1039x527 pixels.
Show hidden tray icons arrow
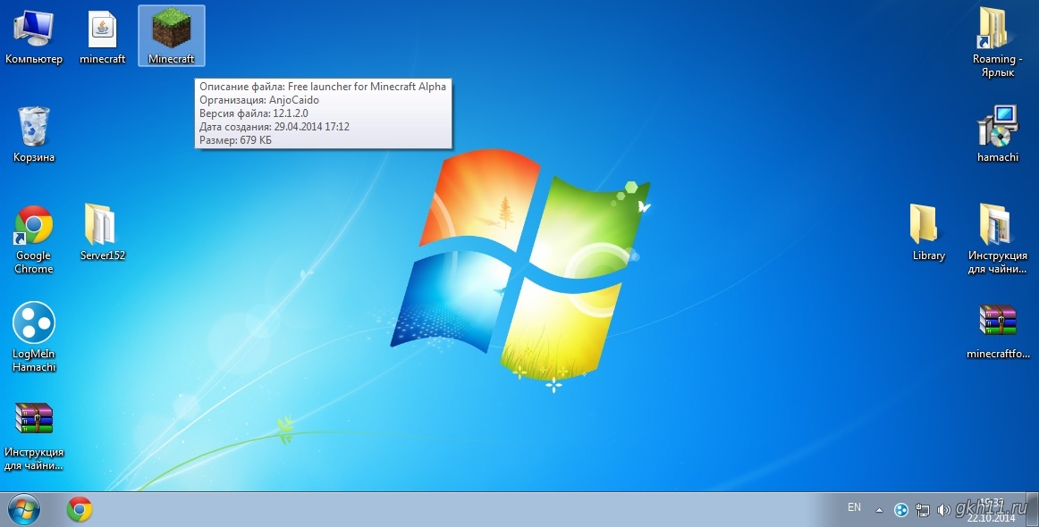[x=879, y=510]
